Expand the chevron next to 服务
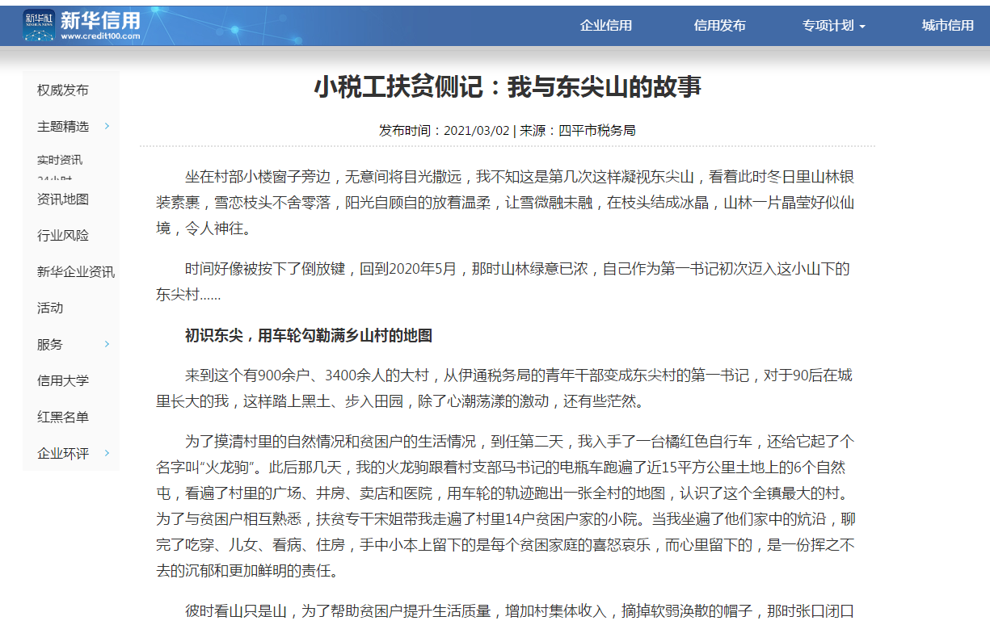The image size is (990, 625). click(107, 344)
